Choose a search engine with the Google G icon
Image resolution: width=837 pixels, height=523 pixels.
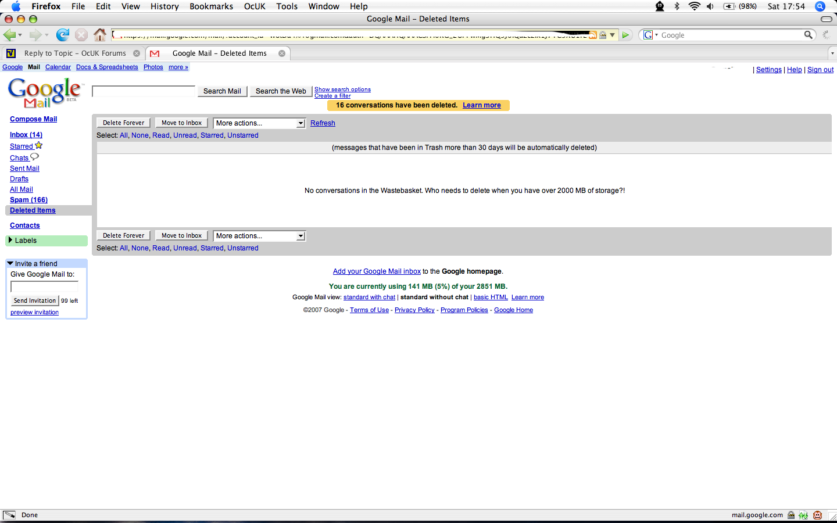pos(648,35)
